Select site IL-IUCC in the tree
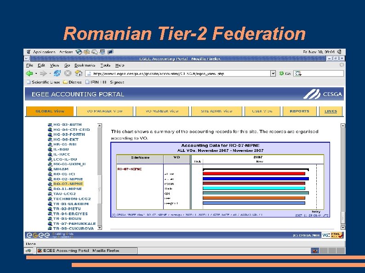The height and width of the screenshot is (273, 365). [x=62, y=154]
